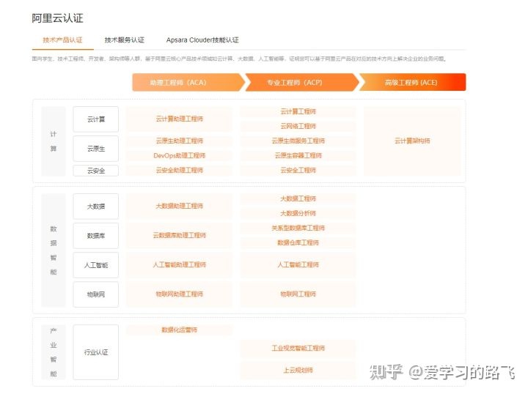This screenshot has height=394, width=528.
Task: Switch to 技术产品认证 tab
Action: tap(62, 40)
